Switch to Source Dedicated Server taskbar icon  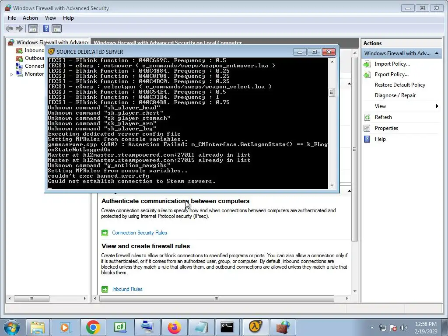[255, 327]
